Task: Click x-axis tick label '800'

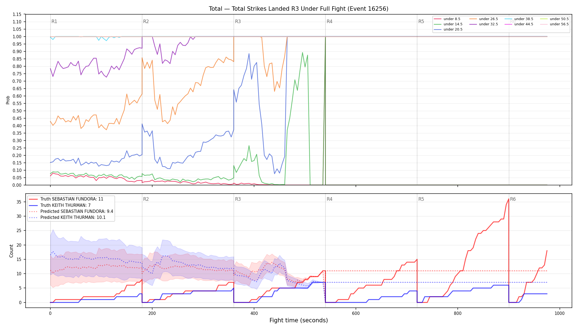Action: [x=458, y=313]
